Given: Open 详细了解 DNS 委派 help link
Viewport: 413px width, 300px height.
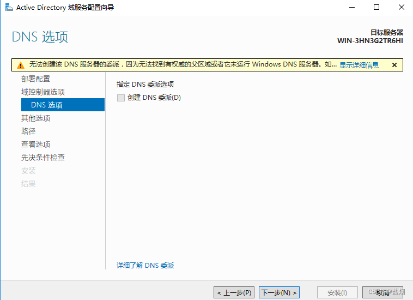Looking at the screenshot, I should 145,266.
